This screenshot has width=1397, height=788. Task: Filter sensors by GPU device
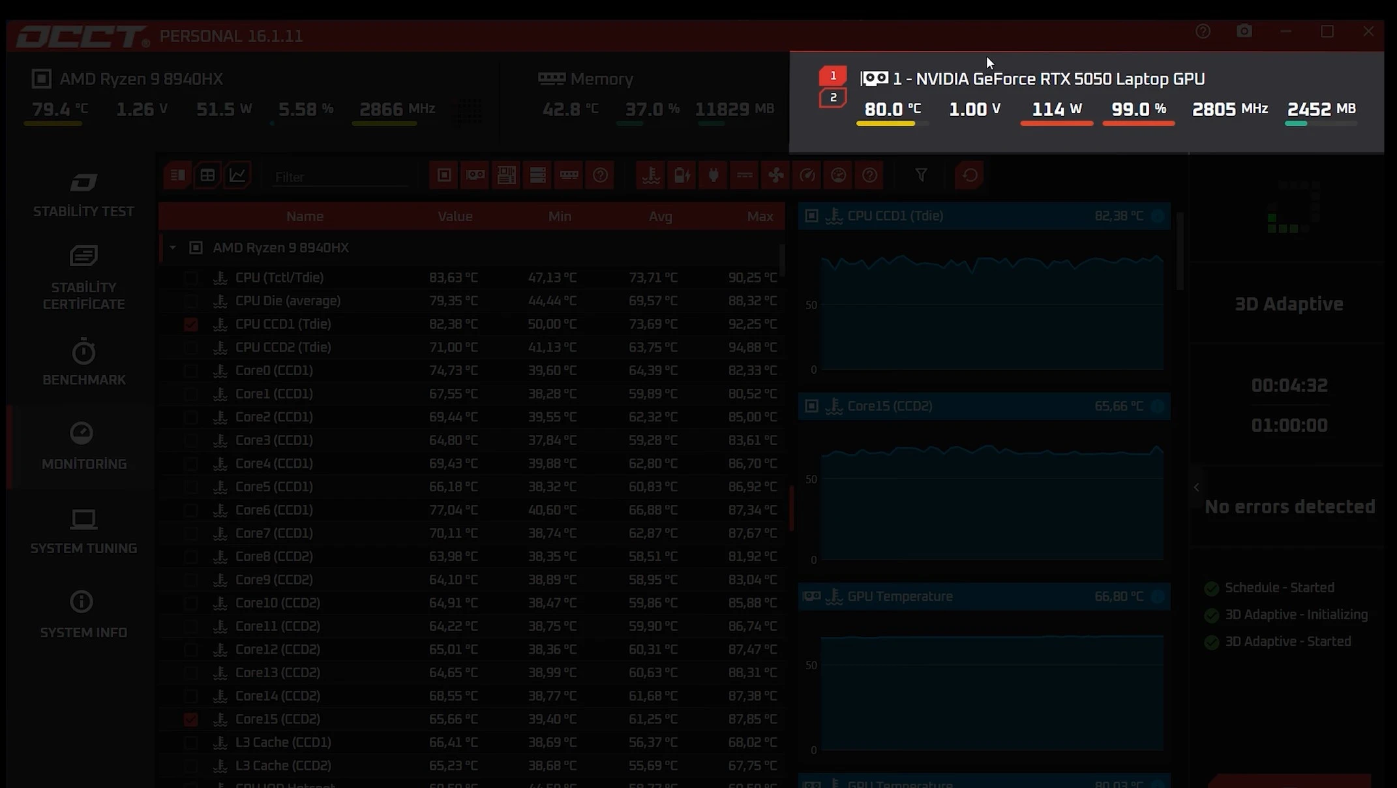[475, 175]
